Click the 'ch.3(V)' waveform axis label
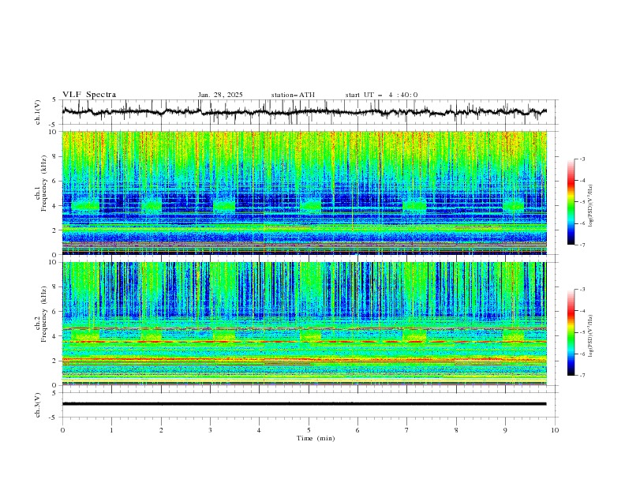 click(38, 405)
